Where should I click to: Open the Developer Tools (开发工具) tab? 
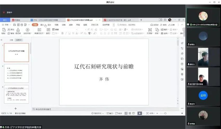click(95, 25)
